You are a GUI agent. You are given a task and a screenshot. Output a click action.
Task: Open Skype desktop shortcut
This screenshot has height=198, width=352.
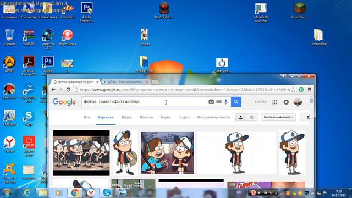click(29, 118)
